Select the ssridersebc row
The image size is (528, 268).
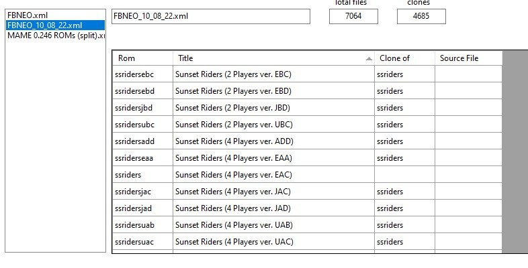307,74
